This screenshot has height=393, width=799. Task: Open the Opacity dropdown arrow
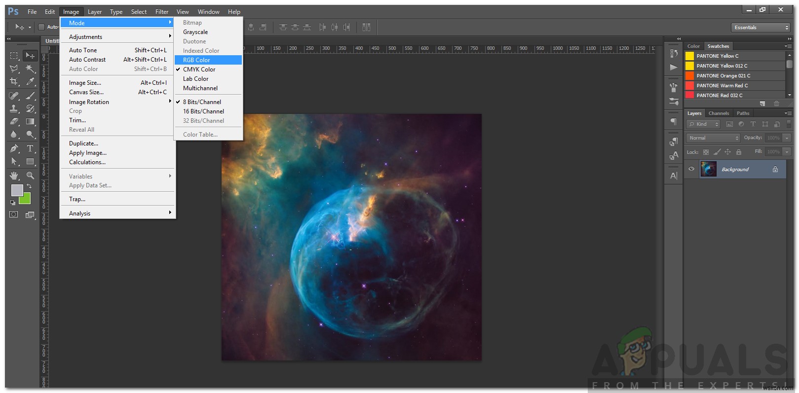click(x=787, y=138)
